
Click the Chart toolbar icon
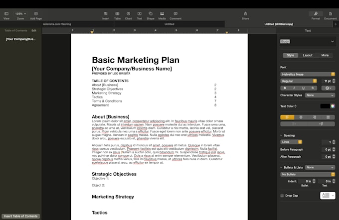pos(129,14)
